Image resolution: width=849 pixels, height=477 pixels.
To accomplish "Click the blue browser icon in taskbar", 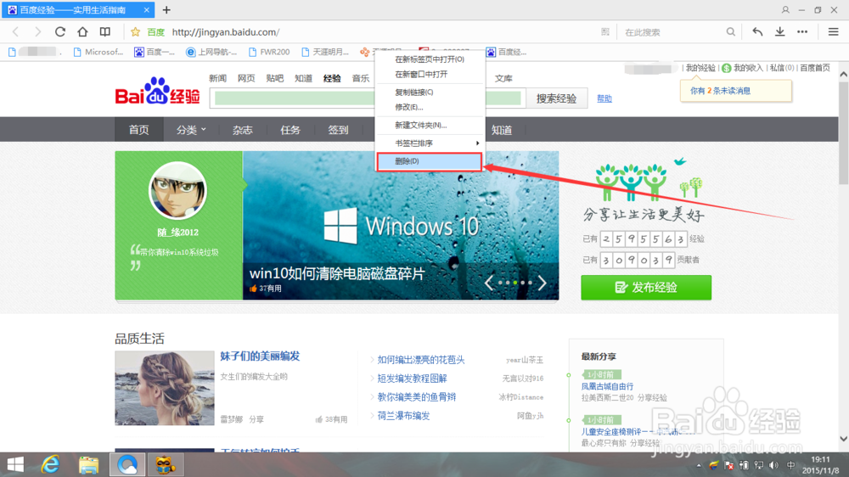I will (x=127, y=464).
